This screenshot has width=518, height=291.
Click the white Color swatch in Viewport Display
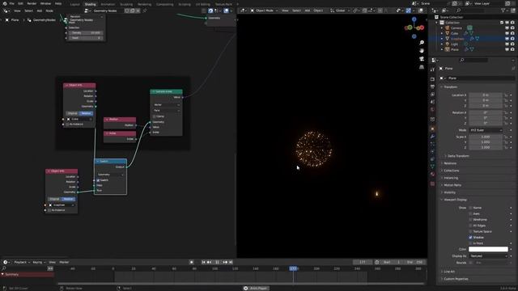coord(488,249)
